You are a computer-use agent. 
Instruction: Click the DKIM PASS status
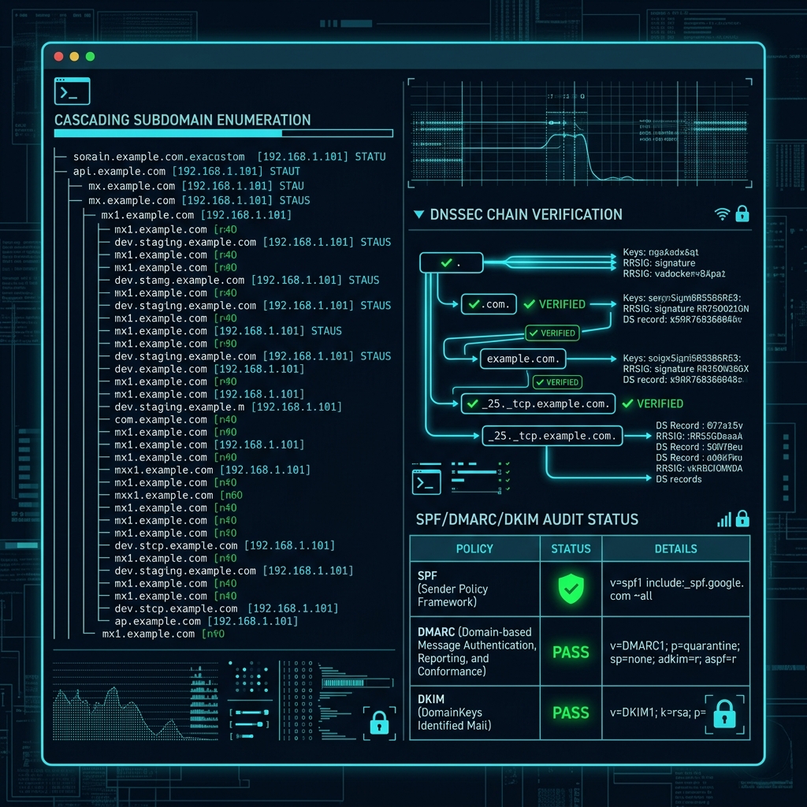pos(571,712)
